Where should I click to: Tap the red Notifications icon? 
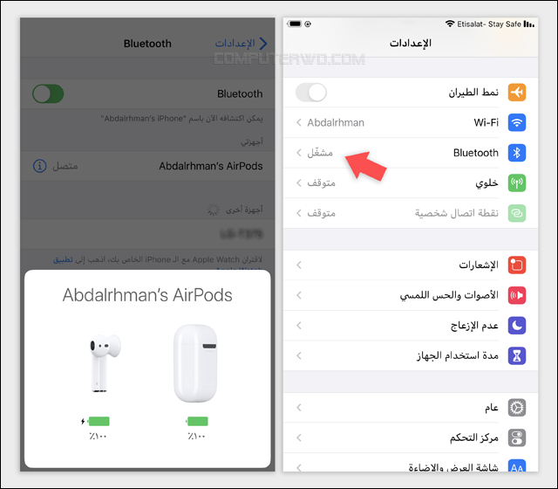(x=517, y=265)
